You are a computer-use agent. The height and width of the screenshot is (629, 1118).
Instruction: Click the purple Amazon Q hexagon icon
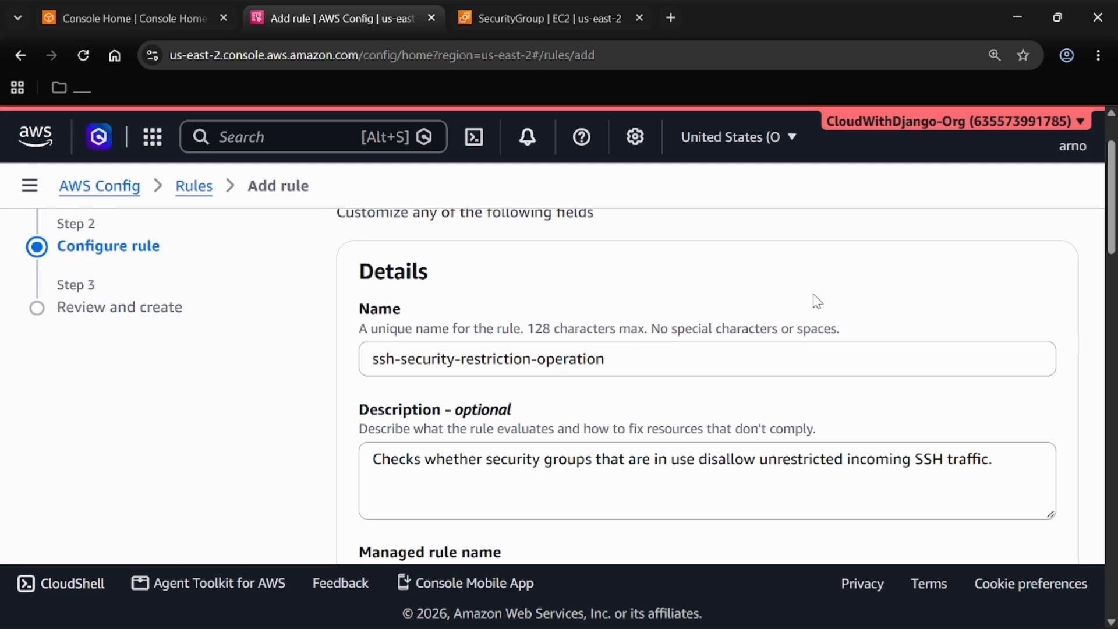pyautogui.click(x=99, y=137)
